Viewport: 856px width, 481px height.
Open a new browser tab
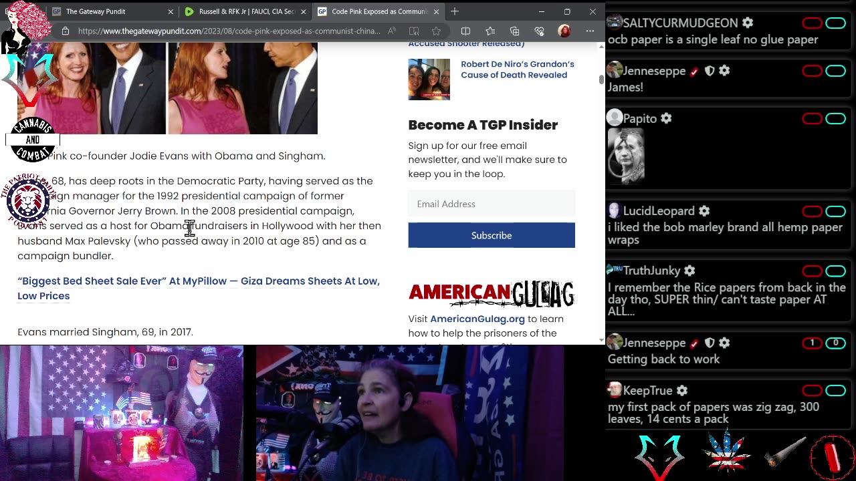pyautogui.click(x=455, y=11)
